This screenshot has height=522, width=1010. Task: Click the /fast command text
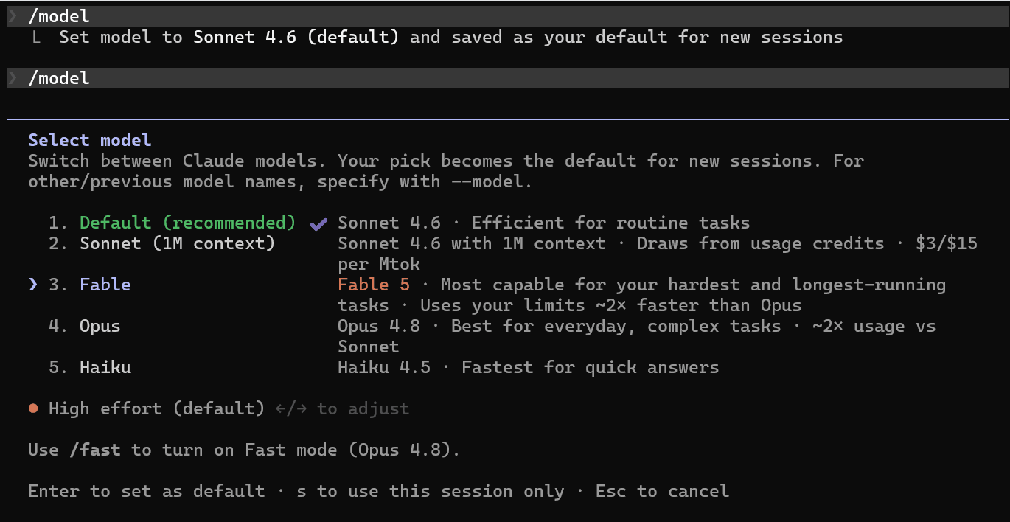coord(95,450)
